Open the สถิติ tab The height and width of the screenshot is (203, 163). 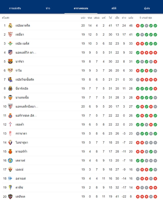coord(114,8)
